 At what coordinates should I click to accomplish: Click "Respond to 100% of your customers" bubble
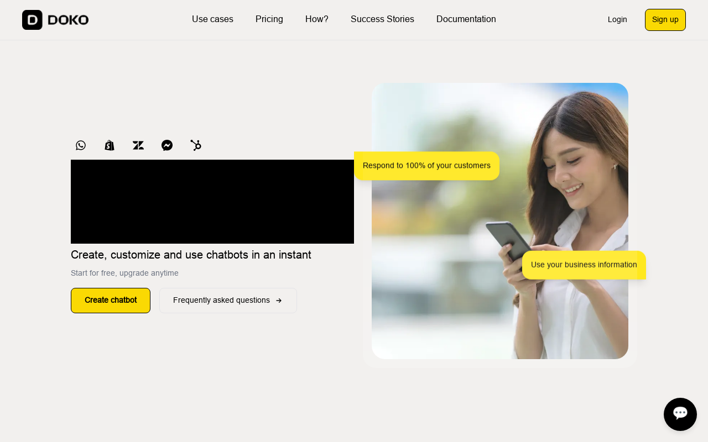pyautogui.click(x=426, y=166)
